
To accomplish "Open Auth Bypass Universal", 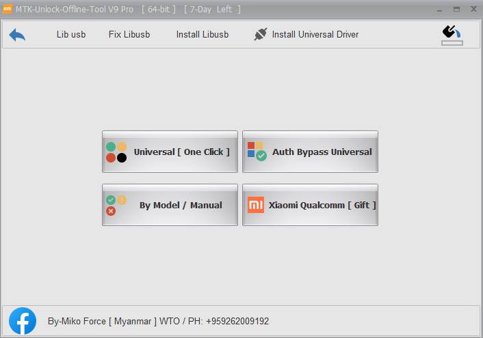I will coord(310,152).
